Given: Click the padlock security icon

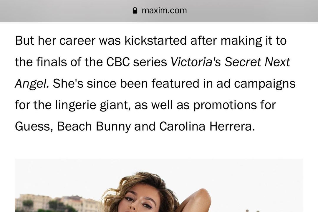Looking at the screenshot, I should 135,10.
